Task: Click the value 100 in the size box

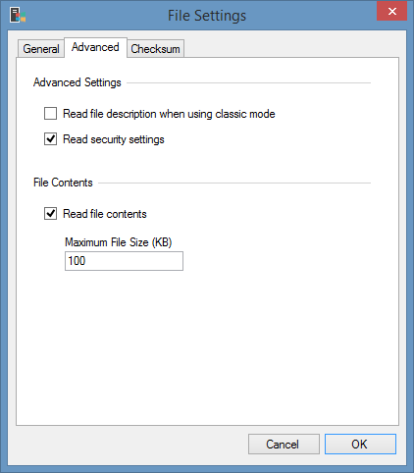Action: [x=77, y=261]
